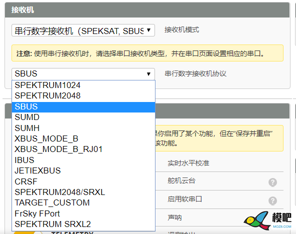
Task: Select SPEKTRUM1024 from the list
Action: (83, 85)
